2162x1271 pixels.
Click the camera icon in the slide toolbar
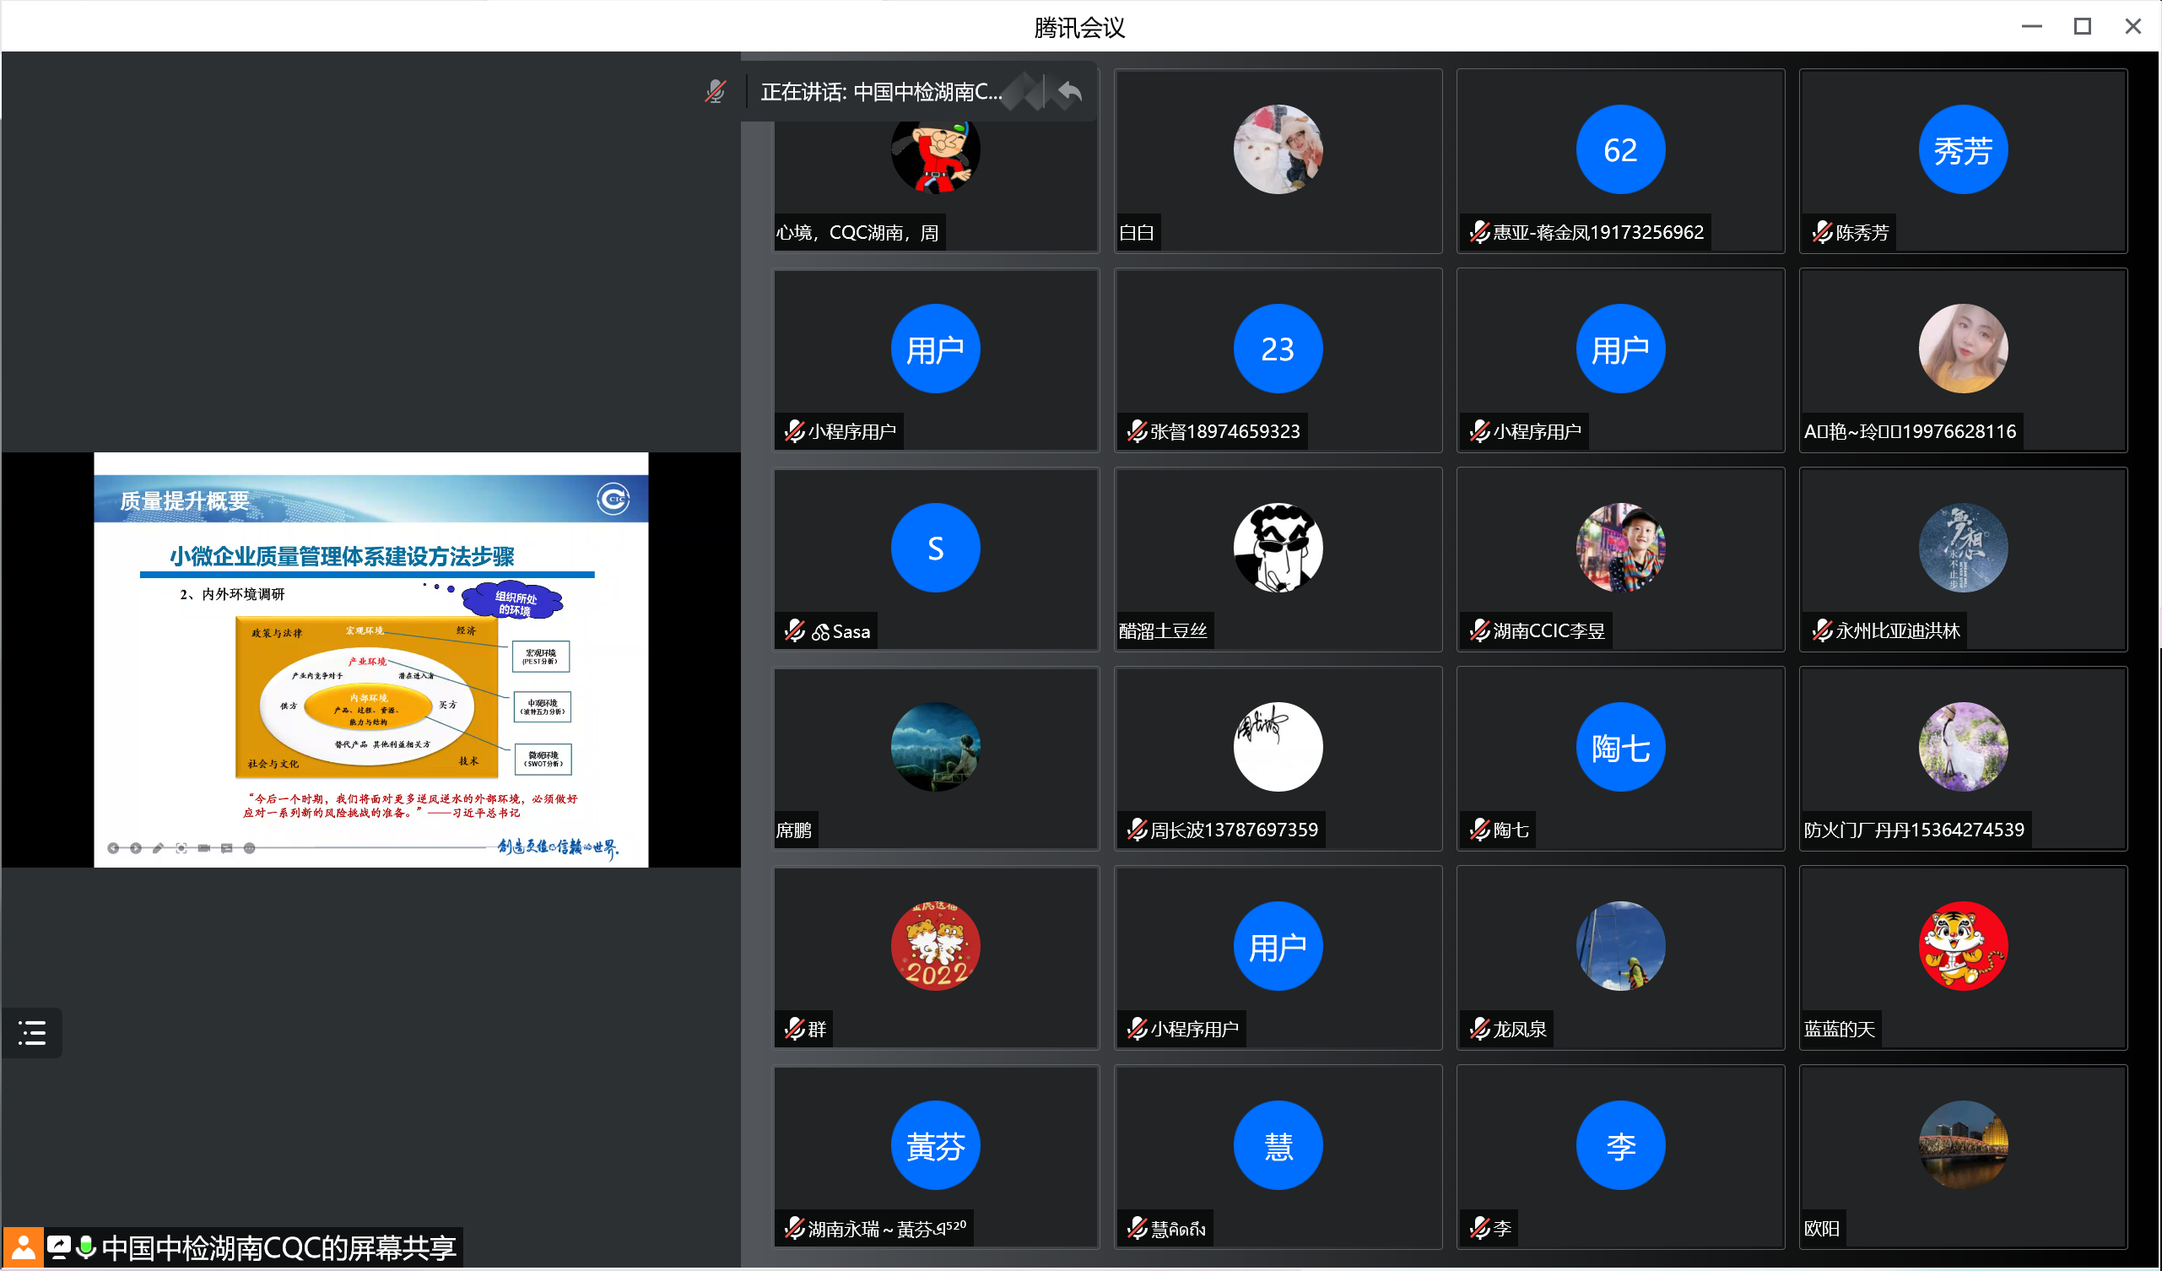coord(204,849)
